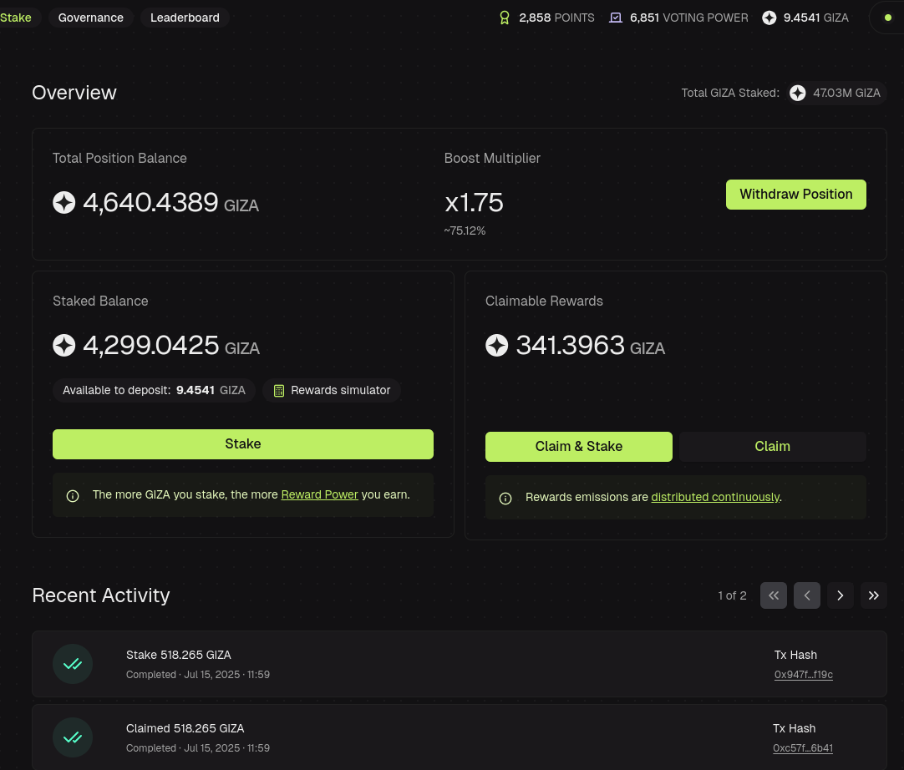Open the Governance tab

(x=90, y=18)
